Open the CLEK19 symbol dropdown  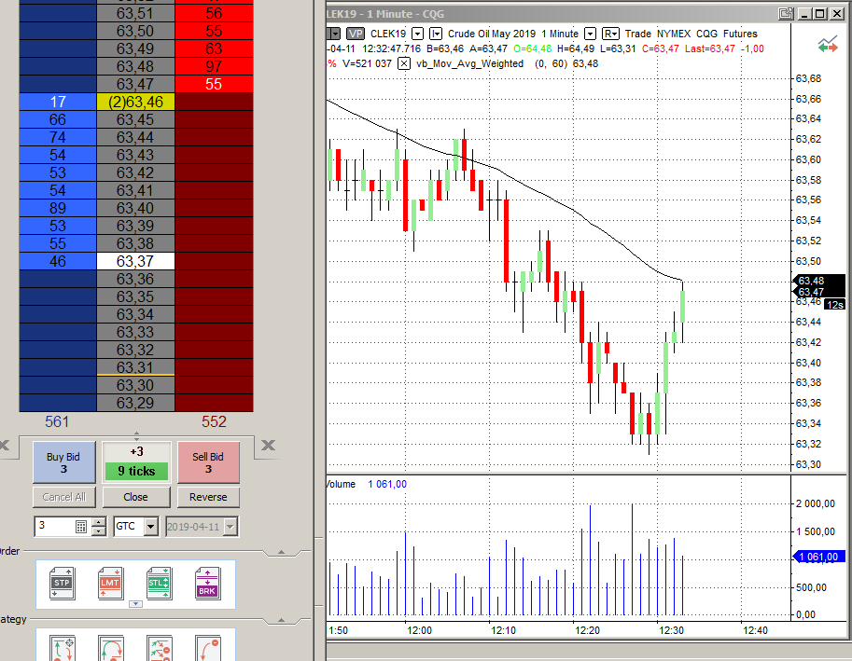point(417,34)
